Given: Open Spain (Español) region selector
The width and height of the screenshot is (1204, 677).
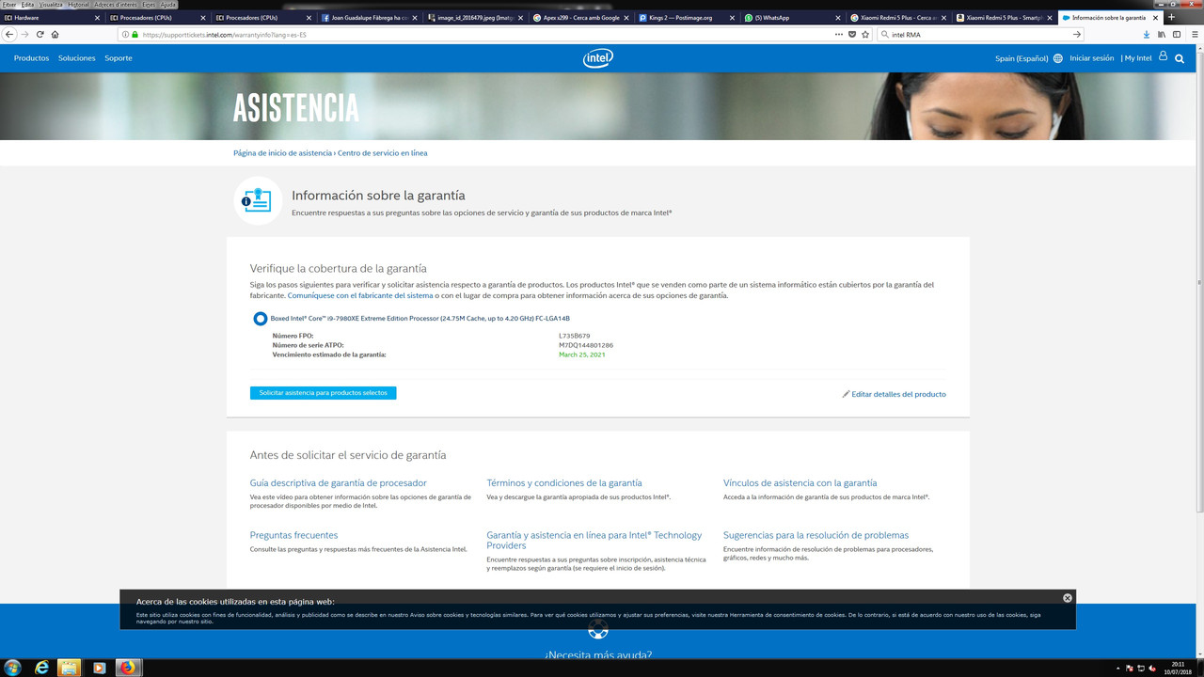Looking at the screenshot, I should coord(1022,58).
